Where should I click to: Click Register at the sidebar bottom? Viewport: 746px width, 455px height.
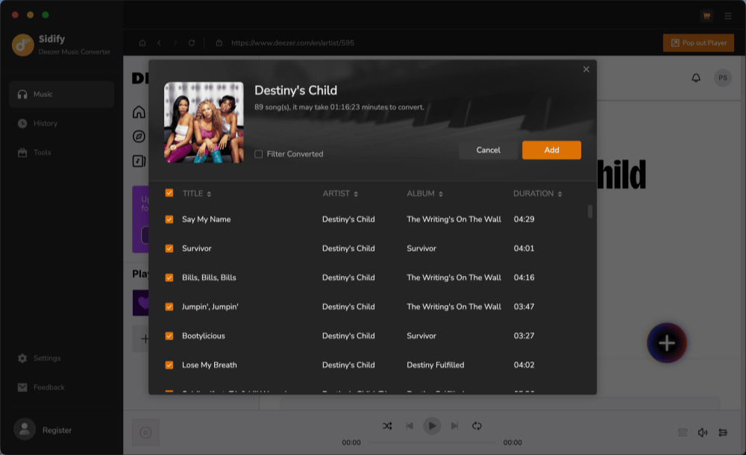point(57,430)
